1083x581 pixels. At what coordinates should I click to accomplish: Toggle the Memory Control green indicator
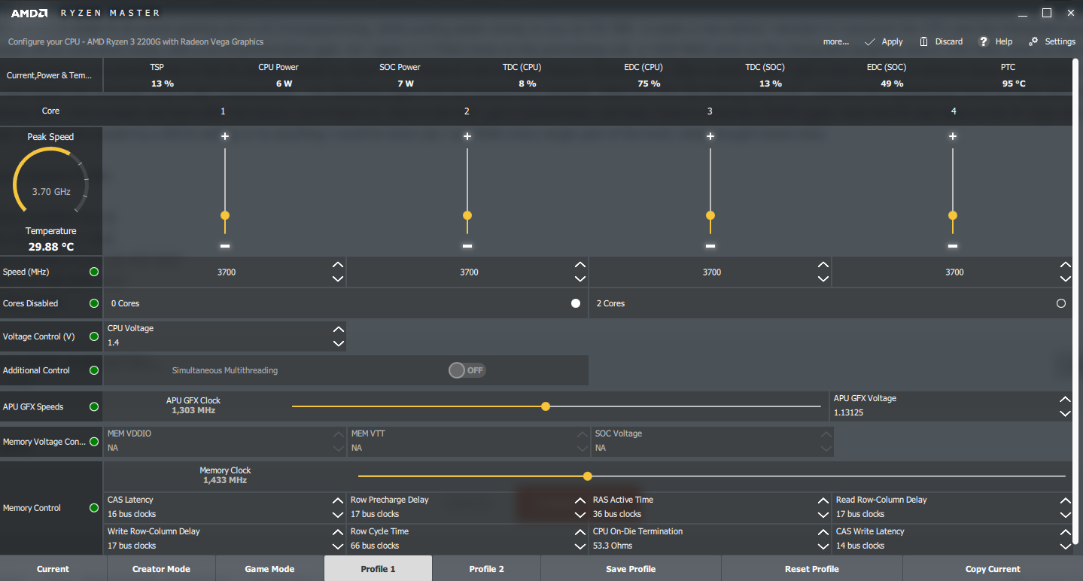94,508
